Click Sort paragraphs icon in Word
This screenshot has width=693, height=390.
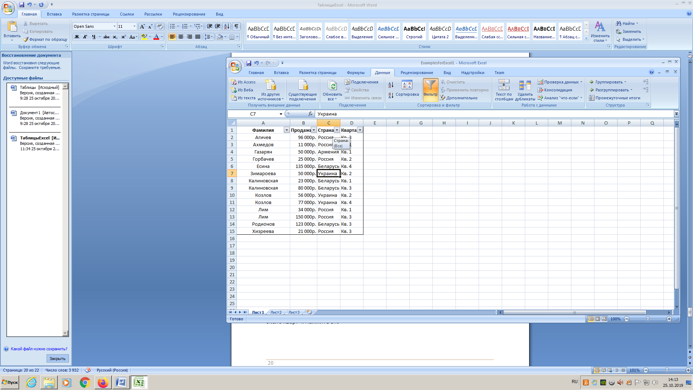[227, 27]
